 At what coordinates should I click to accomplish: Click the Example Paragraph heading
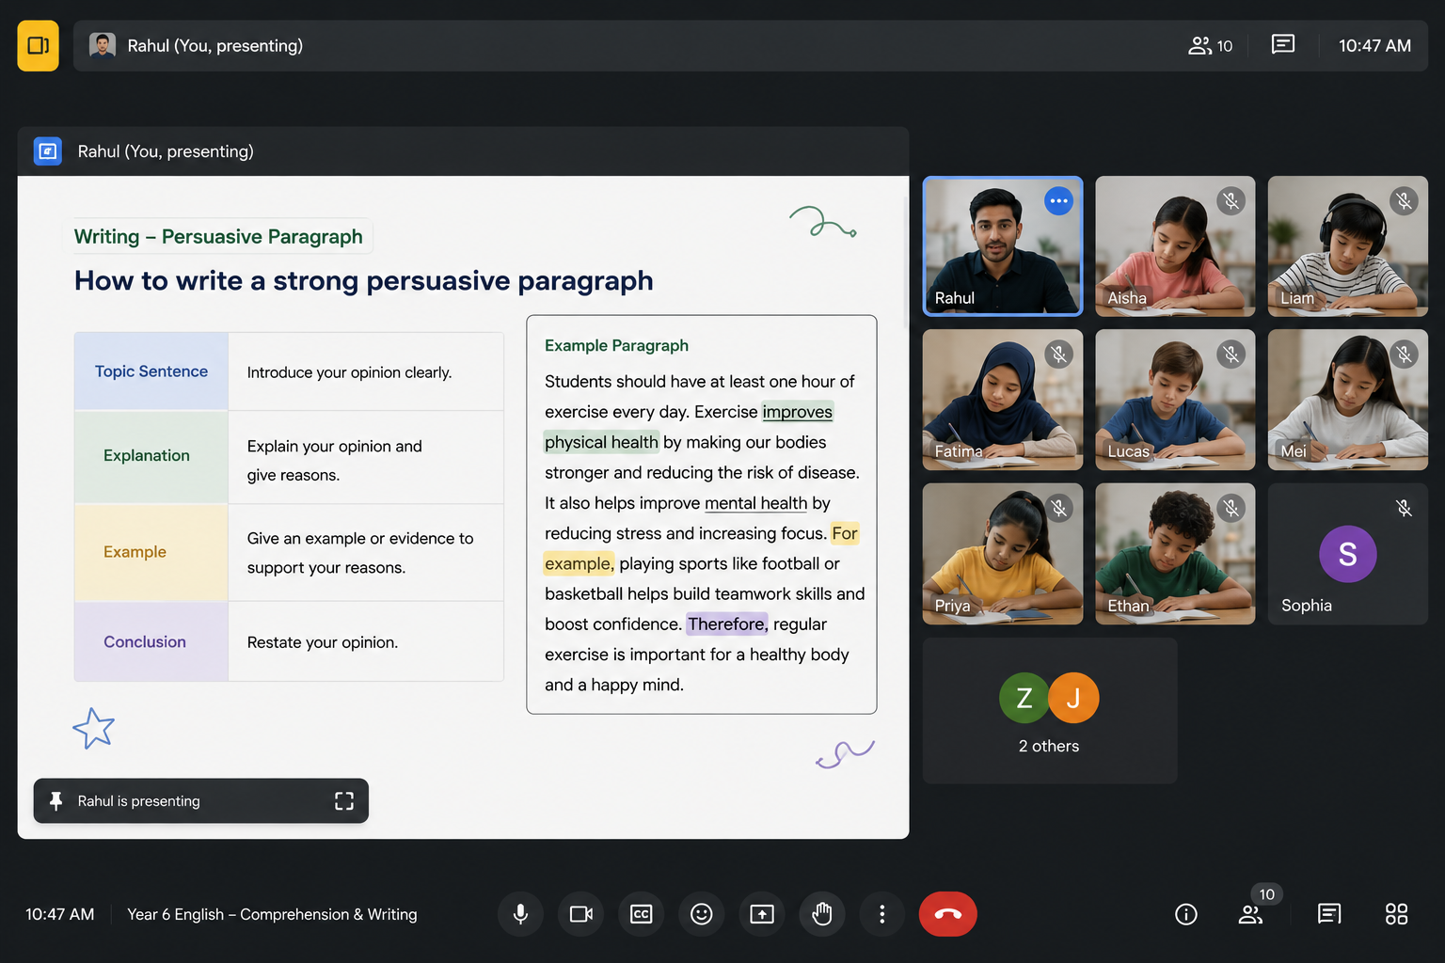[616, 345]
